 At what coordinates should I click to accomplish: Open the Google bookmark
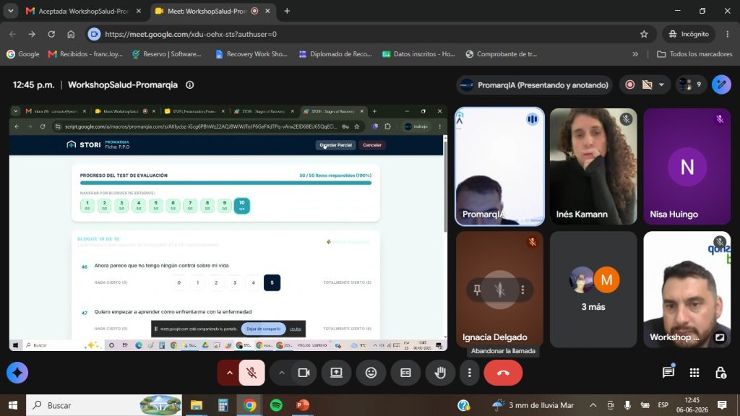point(22,53)
